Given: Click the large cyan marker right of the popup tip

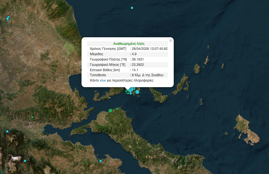Looking at the screenshot, I should (137, 92).
